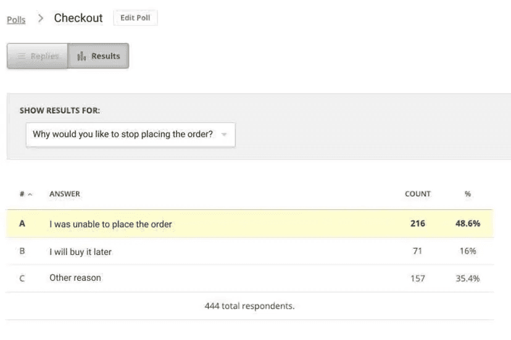Click the list icon on Replies
The height and width of the screenshot is (340, 511).
point(22,57)
